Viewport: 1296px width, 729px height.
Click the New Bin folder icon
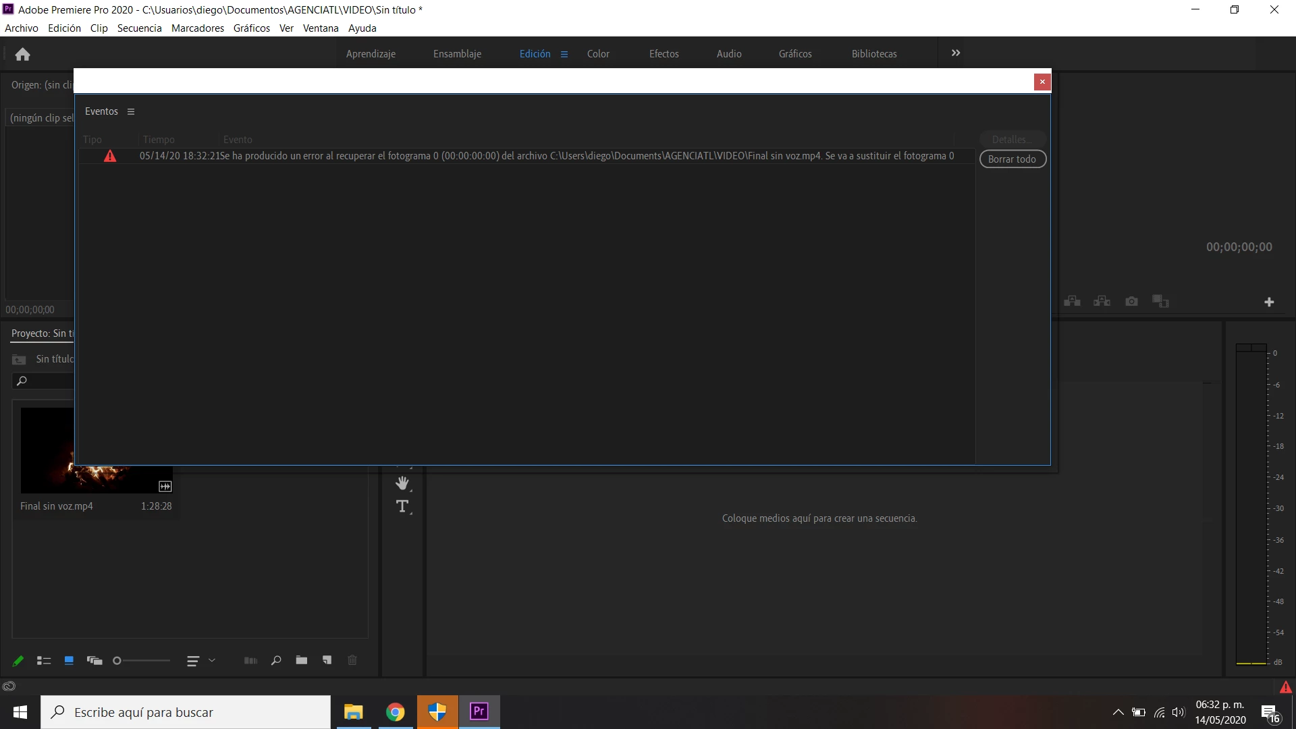click(x=302, y=660)
